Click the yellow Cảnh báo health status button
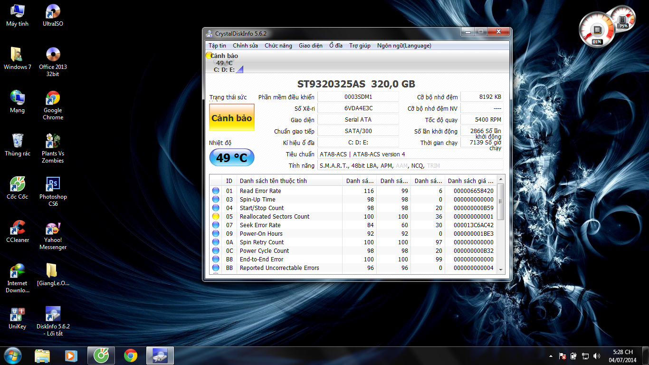The width and height of the screenshot is (649, 365). tap(232, 118)
